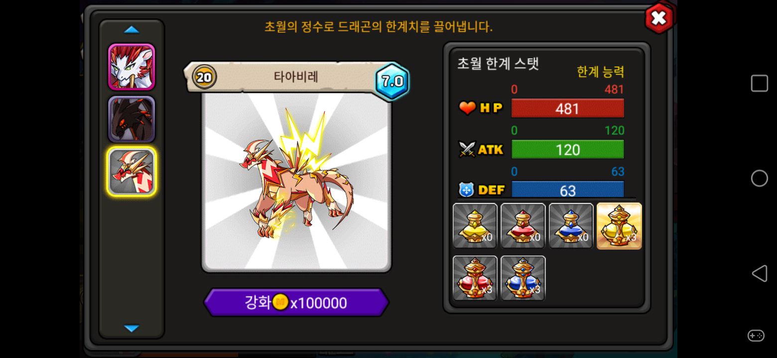Tap the blue DEF 63 bar
777x358 pixels.
[568, 189]
